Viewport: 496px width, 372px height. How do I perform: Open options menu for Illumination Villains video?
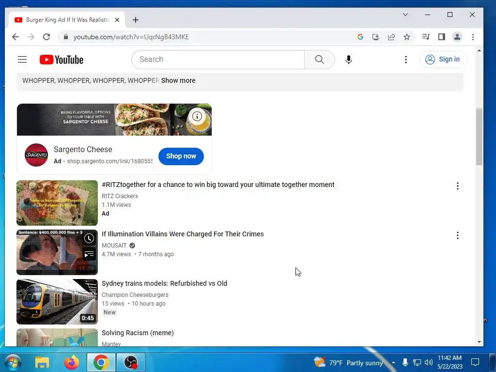pos(457,235)
